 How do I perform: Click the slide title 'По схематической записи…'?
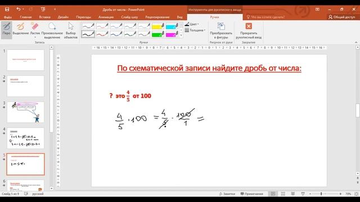pyautogui.click(x=209, y=68)
